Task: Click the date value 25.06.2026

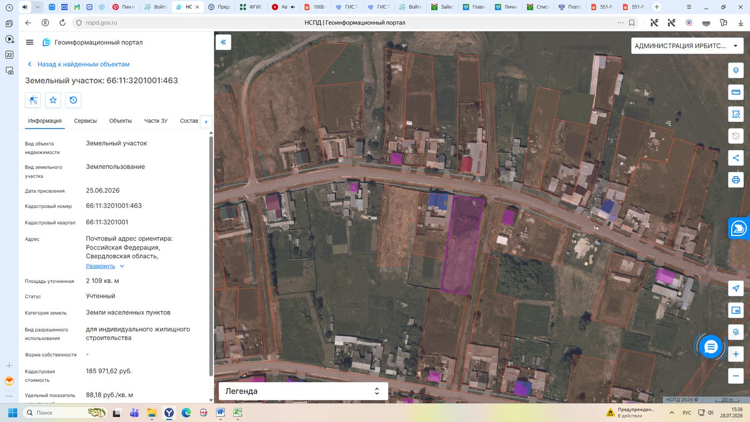Action: click(103, 191)
